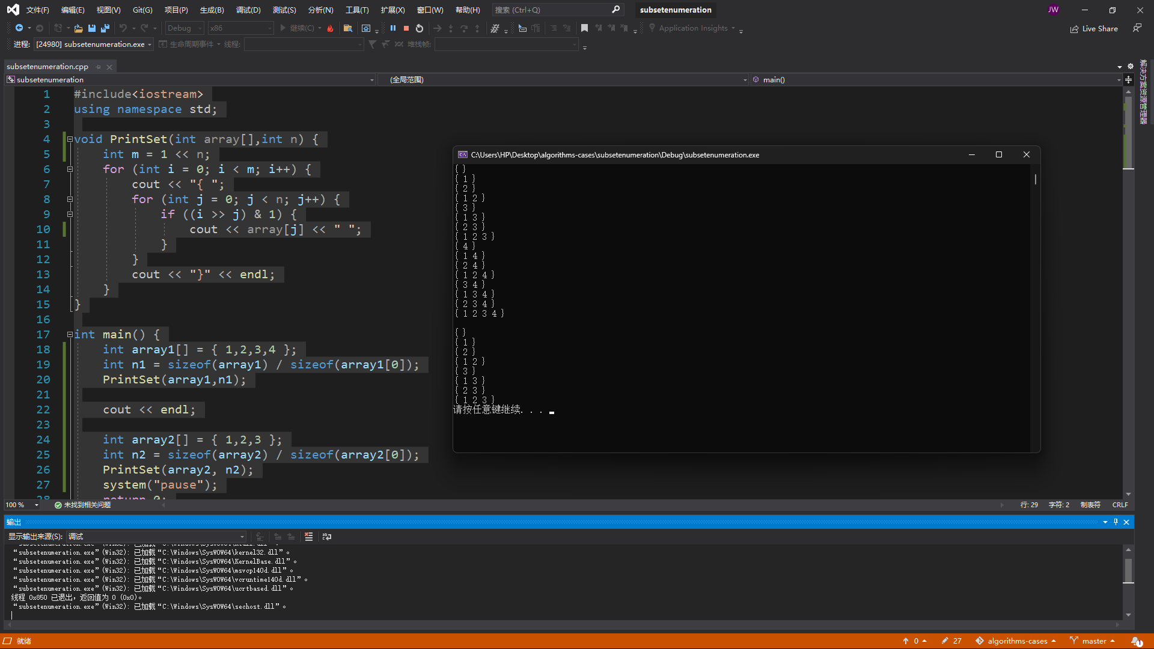Open the 文件(F) menu
1154x649 pixels.
(x=38, y=10)
